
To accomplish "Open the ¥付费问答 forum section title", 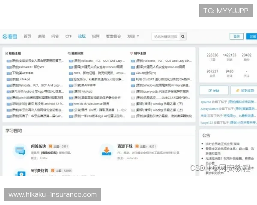I will click(x=39, y=170).
